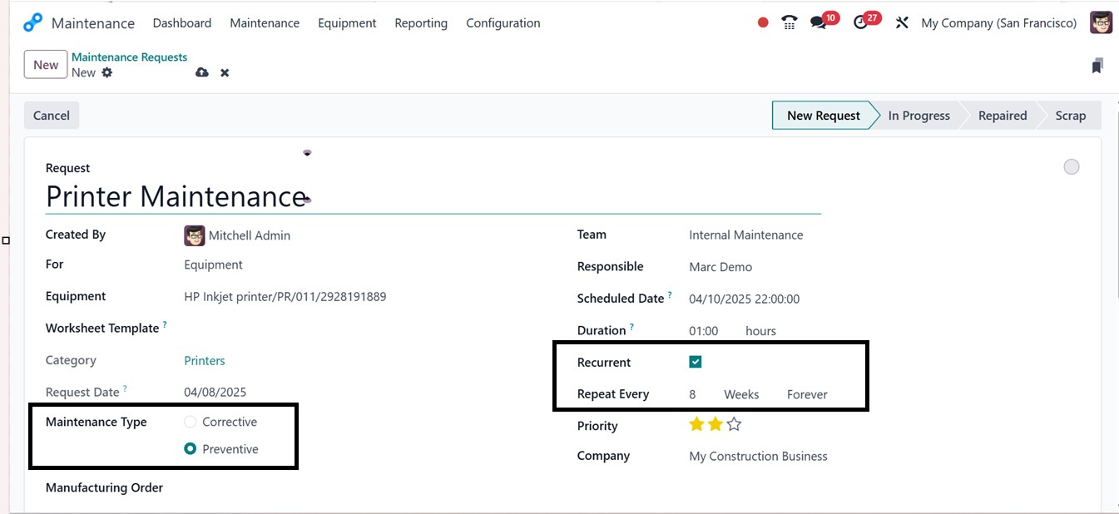Open the Reporting menu
The height and width of the screenshot is (514, 1119).
pyautogui.click(x=421, y=23)
